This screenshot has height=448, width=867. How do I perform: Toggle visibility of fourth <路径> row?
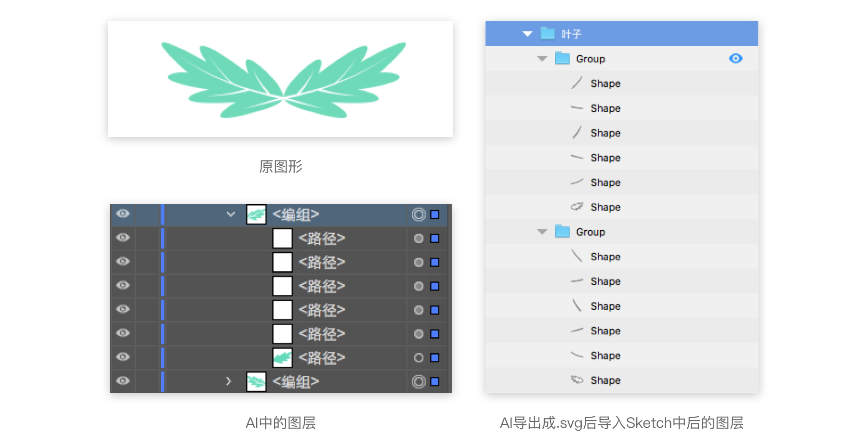123,309
